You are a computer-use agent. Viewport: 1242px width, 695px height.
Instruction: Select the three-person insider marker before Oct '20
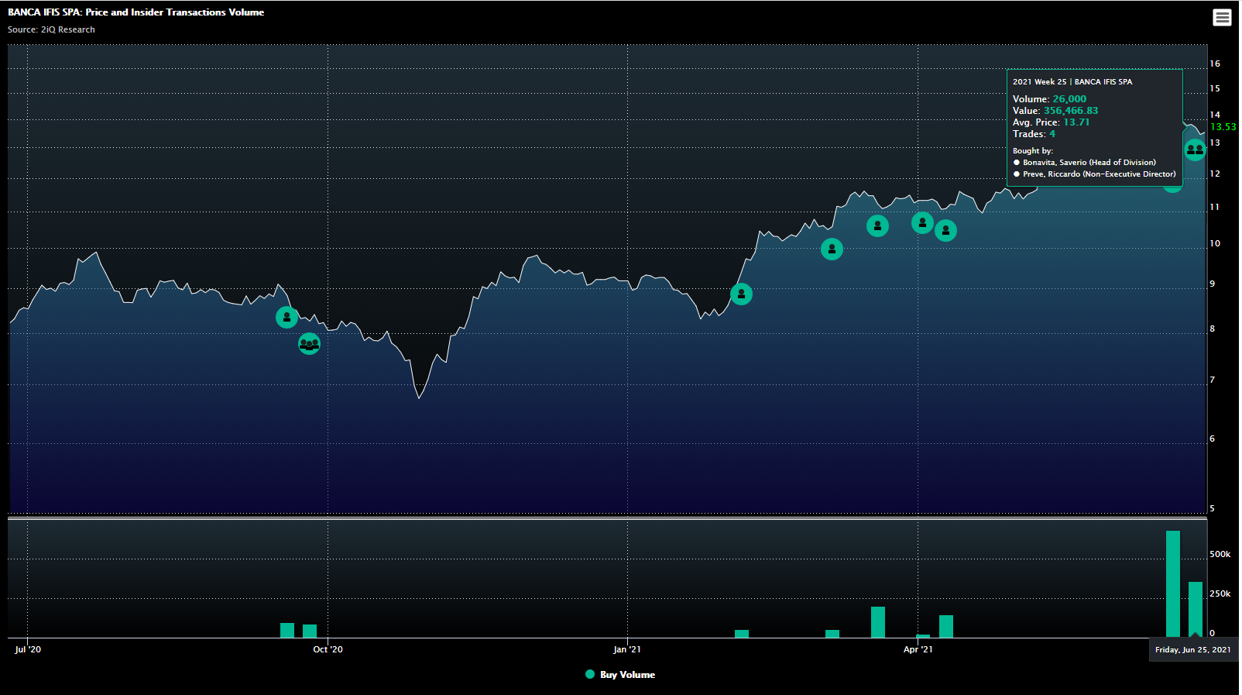[x=309, y=343]
